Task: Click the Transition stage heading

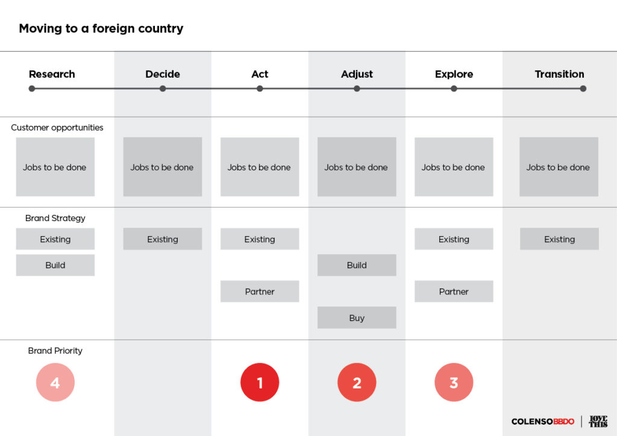Action: (559, 74)
